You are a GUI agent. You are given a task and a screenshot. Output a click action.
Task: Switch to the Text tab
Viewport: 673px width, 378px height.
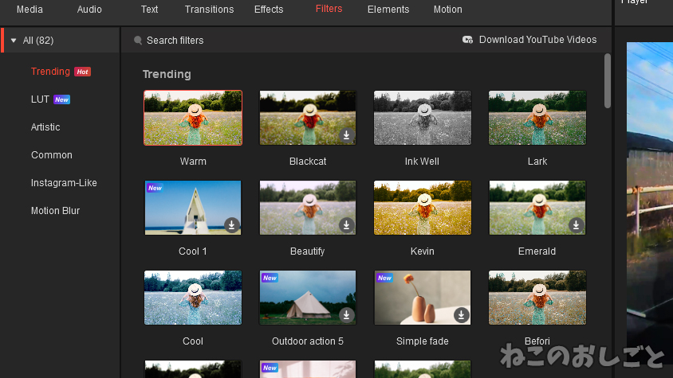click(x=149, y=10)
